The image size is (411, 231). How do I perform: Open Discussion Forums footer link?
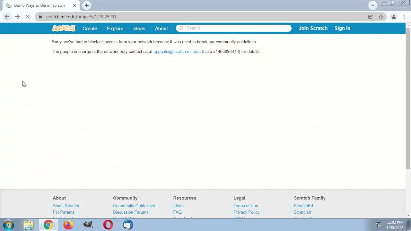(131, 212)
